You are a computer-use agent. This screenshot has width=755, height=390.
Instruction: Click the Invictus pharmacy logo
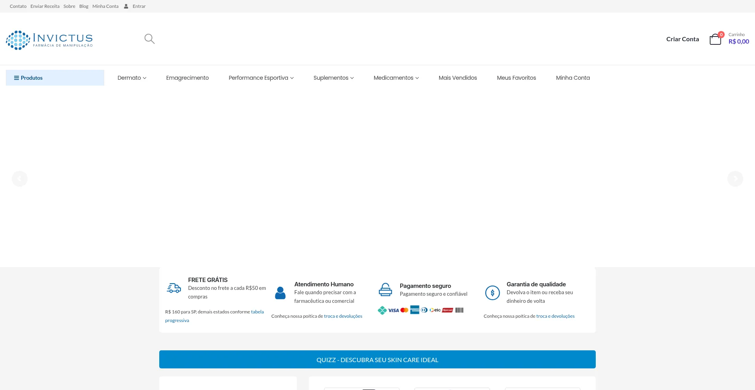pos(50,40)
